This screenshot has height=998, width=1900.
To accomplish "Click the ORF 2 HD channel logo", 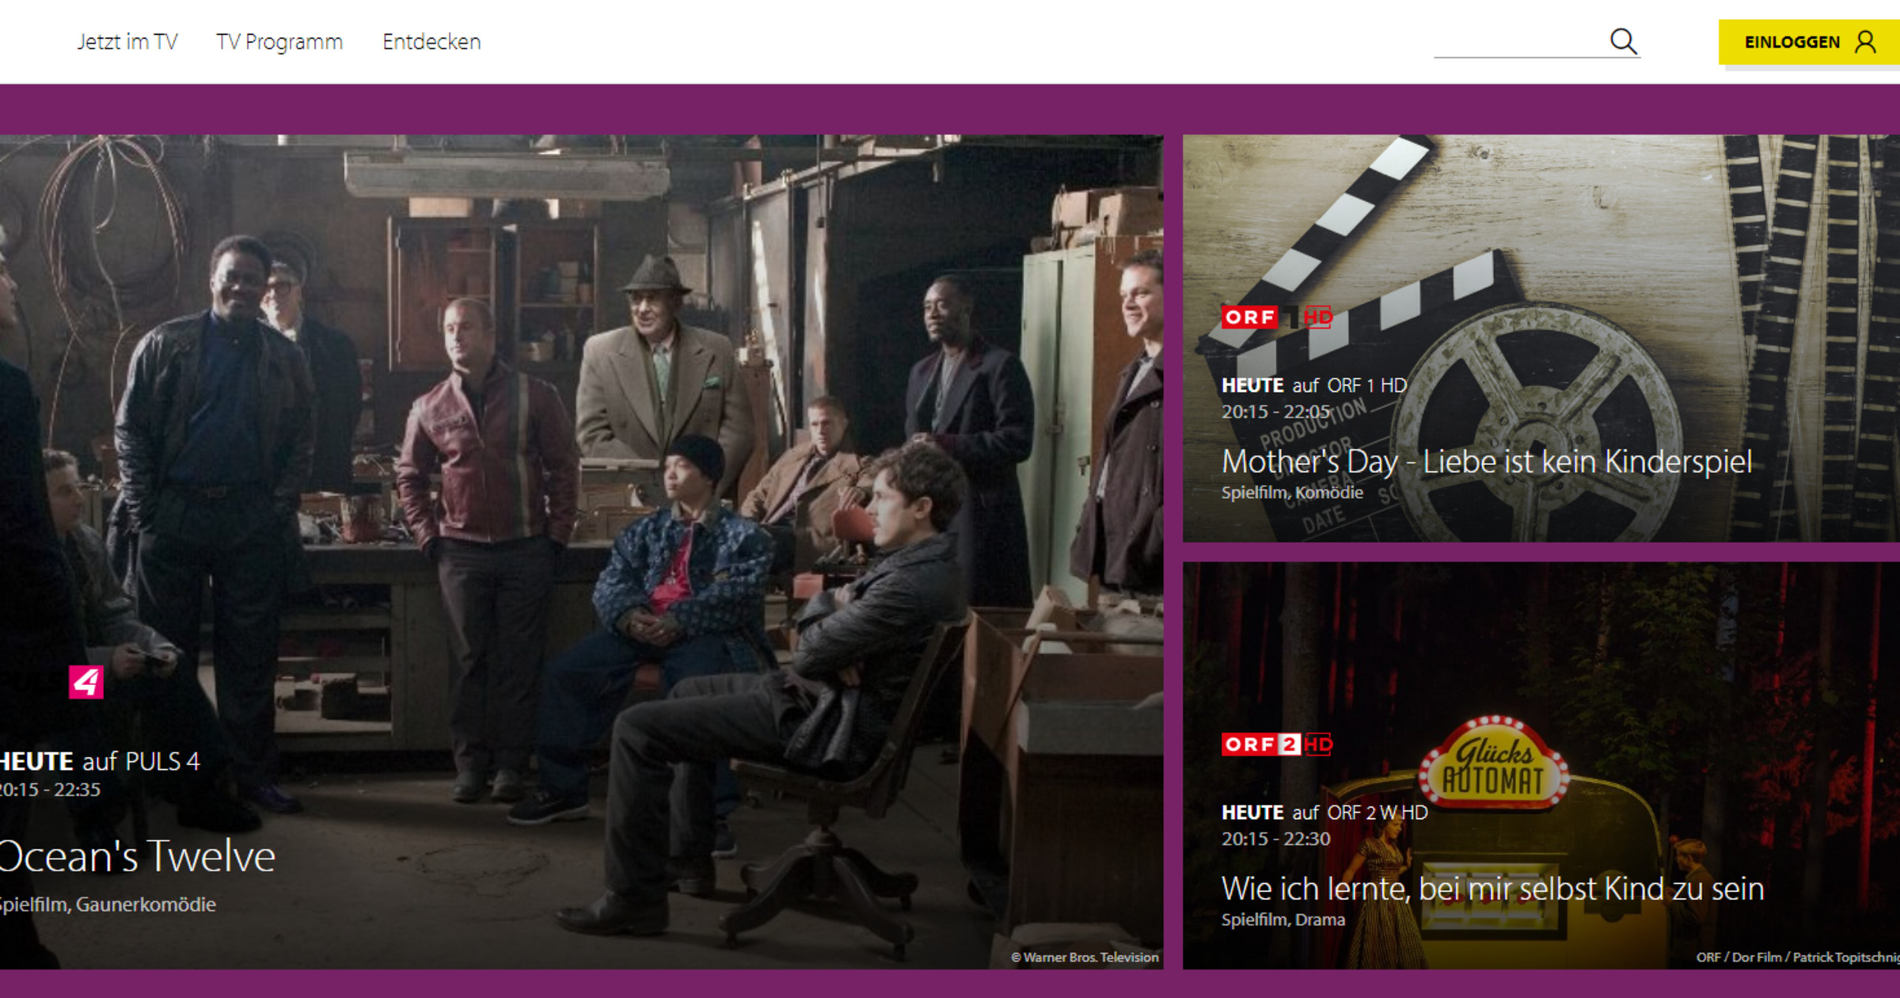I will 1276,745.
